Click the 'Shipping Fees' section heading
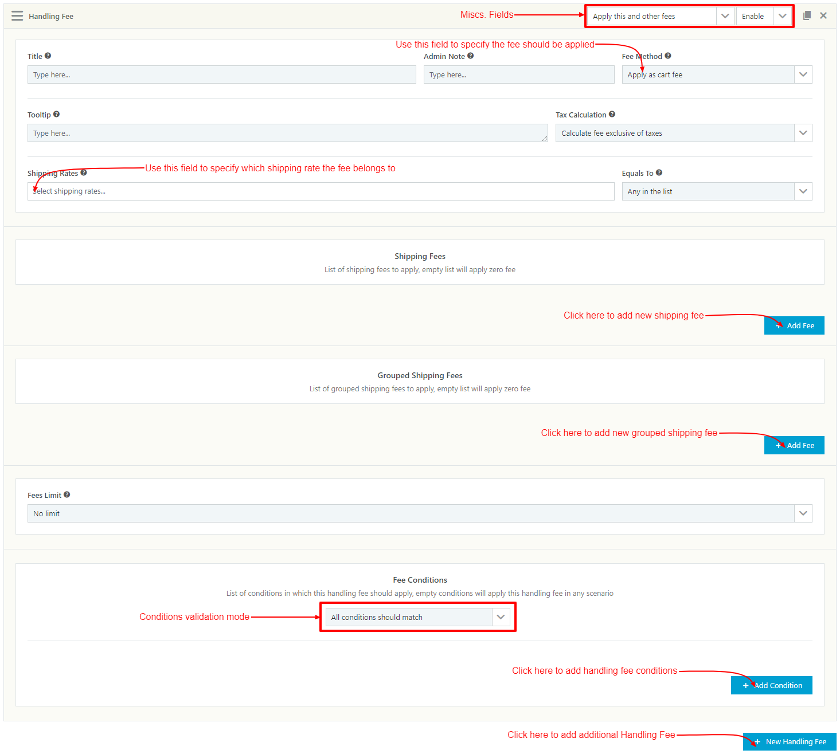This screenshot has height=754, width=840. tap(420, 256)
